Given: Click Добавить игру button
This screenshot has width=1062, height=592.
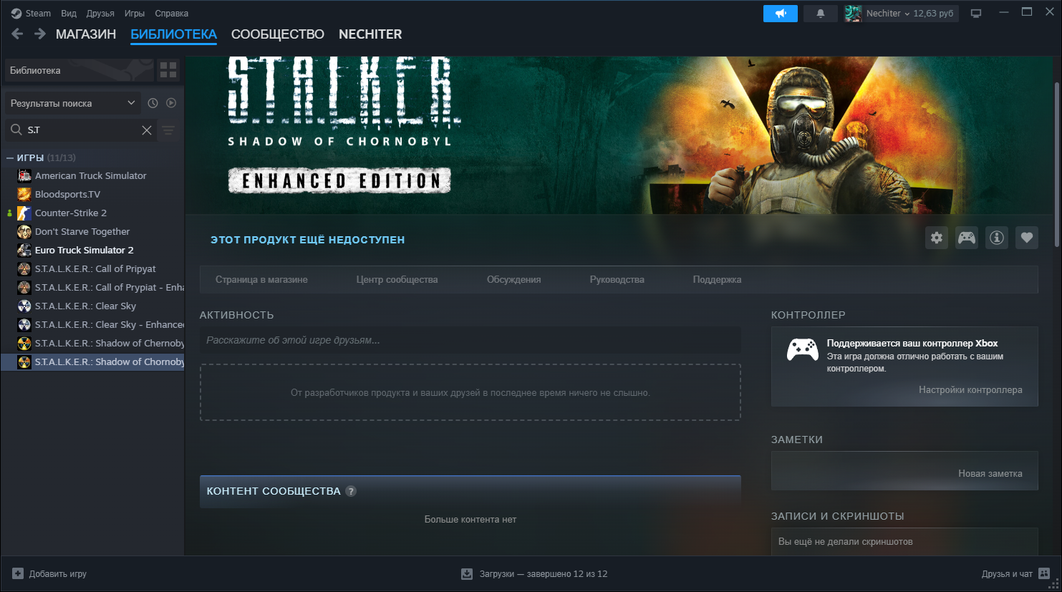Looking at the screenshot, I should pos(49,574).
